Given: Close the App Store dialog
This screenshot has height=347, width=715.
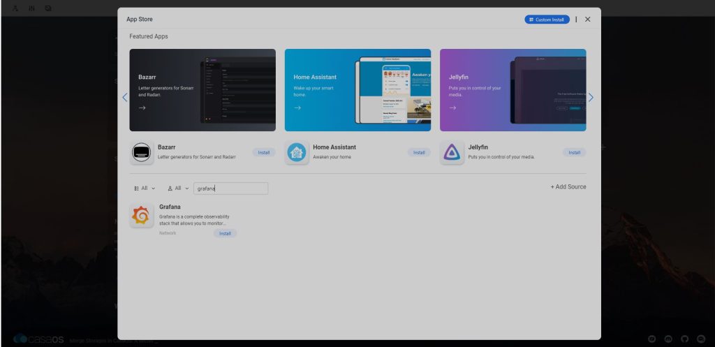Looking at the screenshot, I should point(587,19).
